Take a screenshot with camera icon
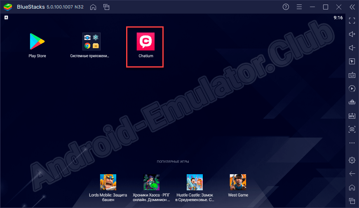Image resolution: width=359 pixels, height=208 pixels. [x=352, y=129]
